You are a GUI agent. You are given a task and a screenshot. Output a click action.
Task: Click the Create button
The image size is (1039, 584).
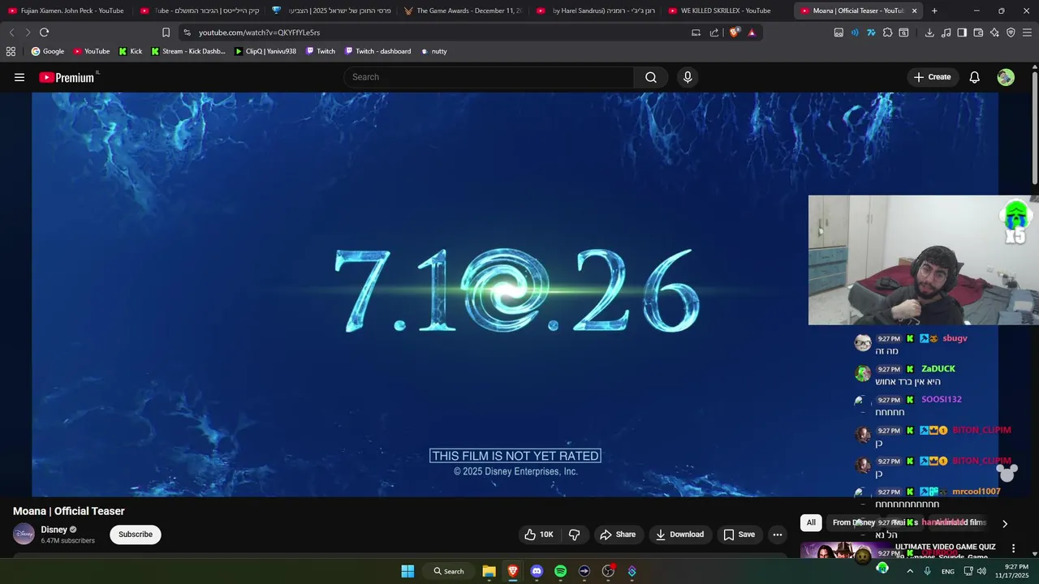(x=932, y=77)
